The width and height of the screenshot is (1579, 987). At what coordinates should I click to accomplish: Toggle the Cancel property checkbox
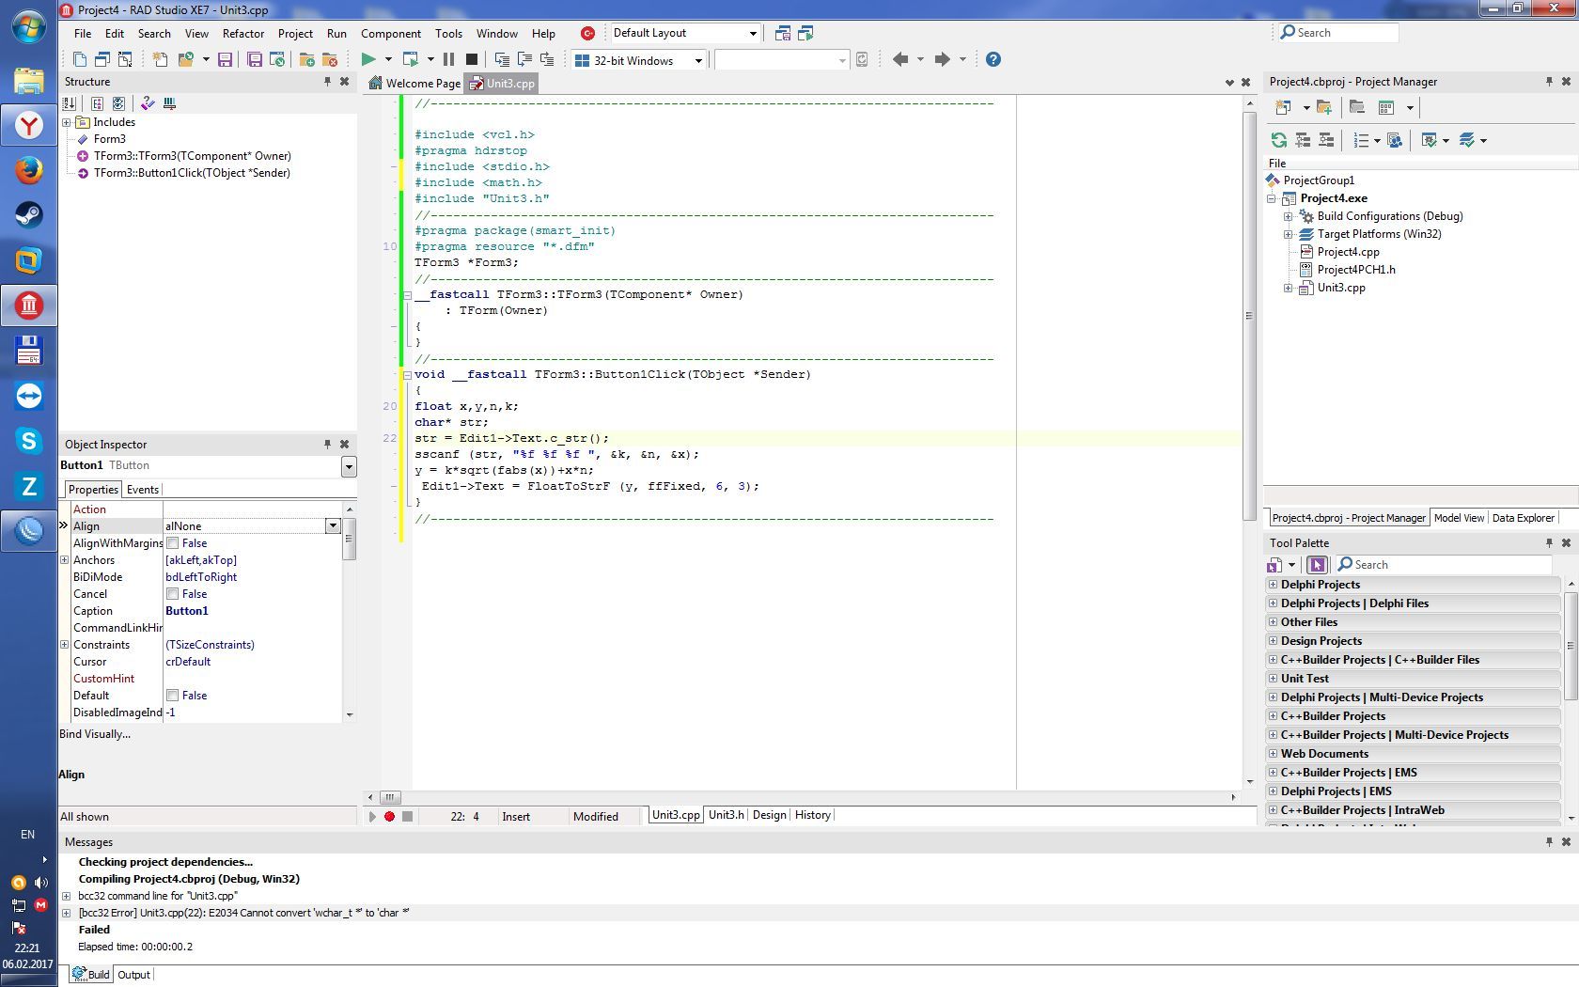(173, 594)
